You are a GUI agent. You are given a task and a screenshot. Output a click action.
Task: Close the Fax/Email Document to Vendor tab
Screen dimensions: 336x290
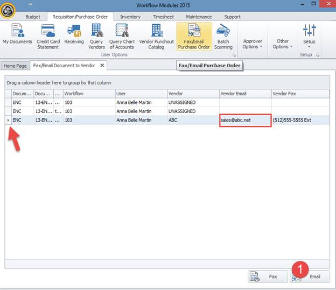[x=101, y=65]
